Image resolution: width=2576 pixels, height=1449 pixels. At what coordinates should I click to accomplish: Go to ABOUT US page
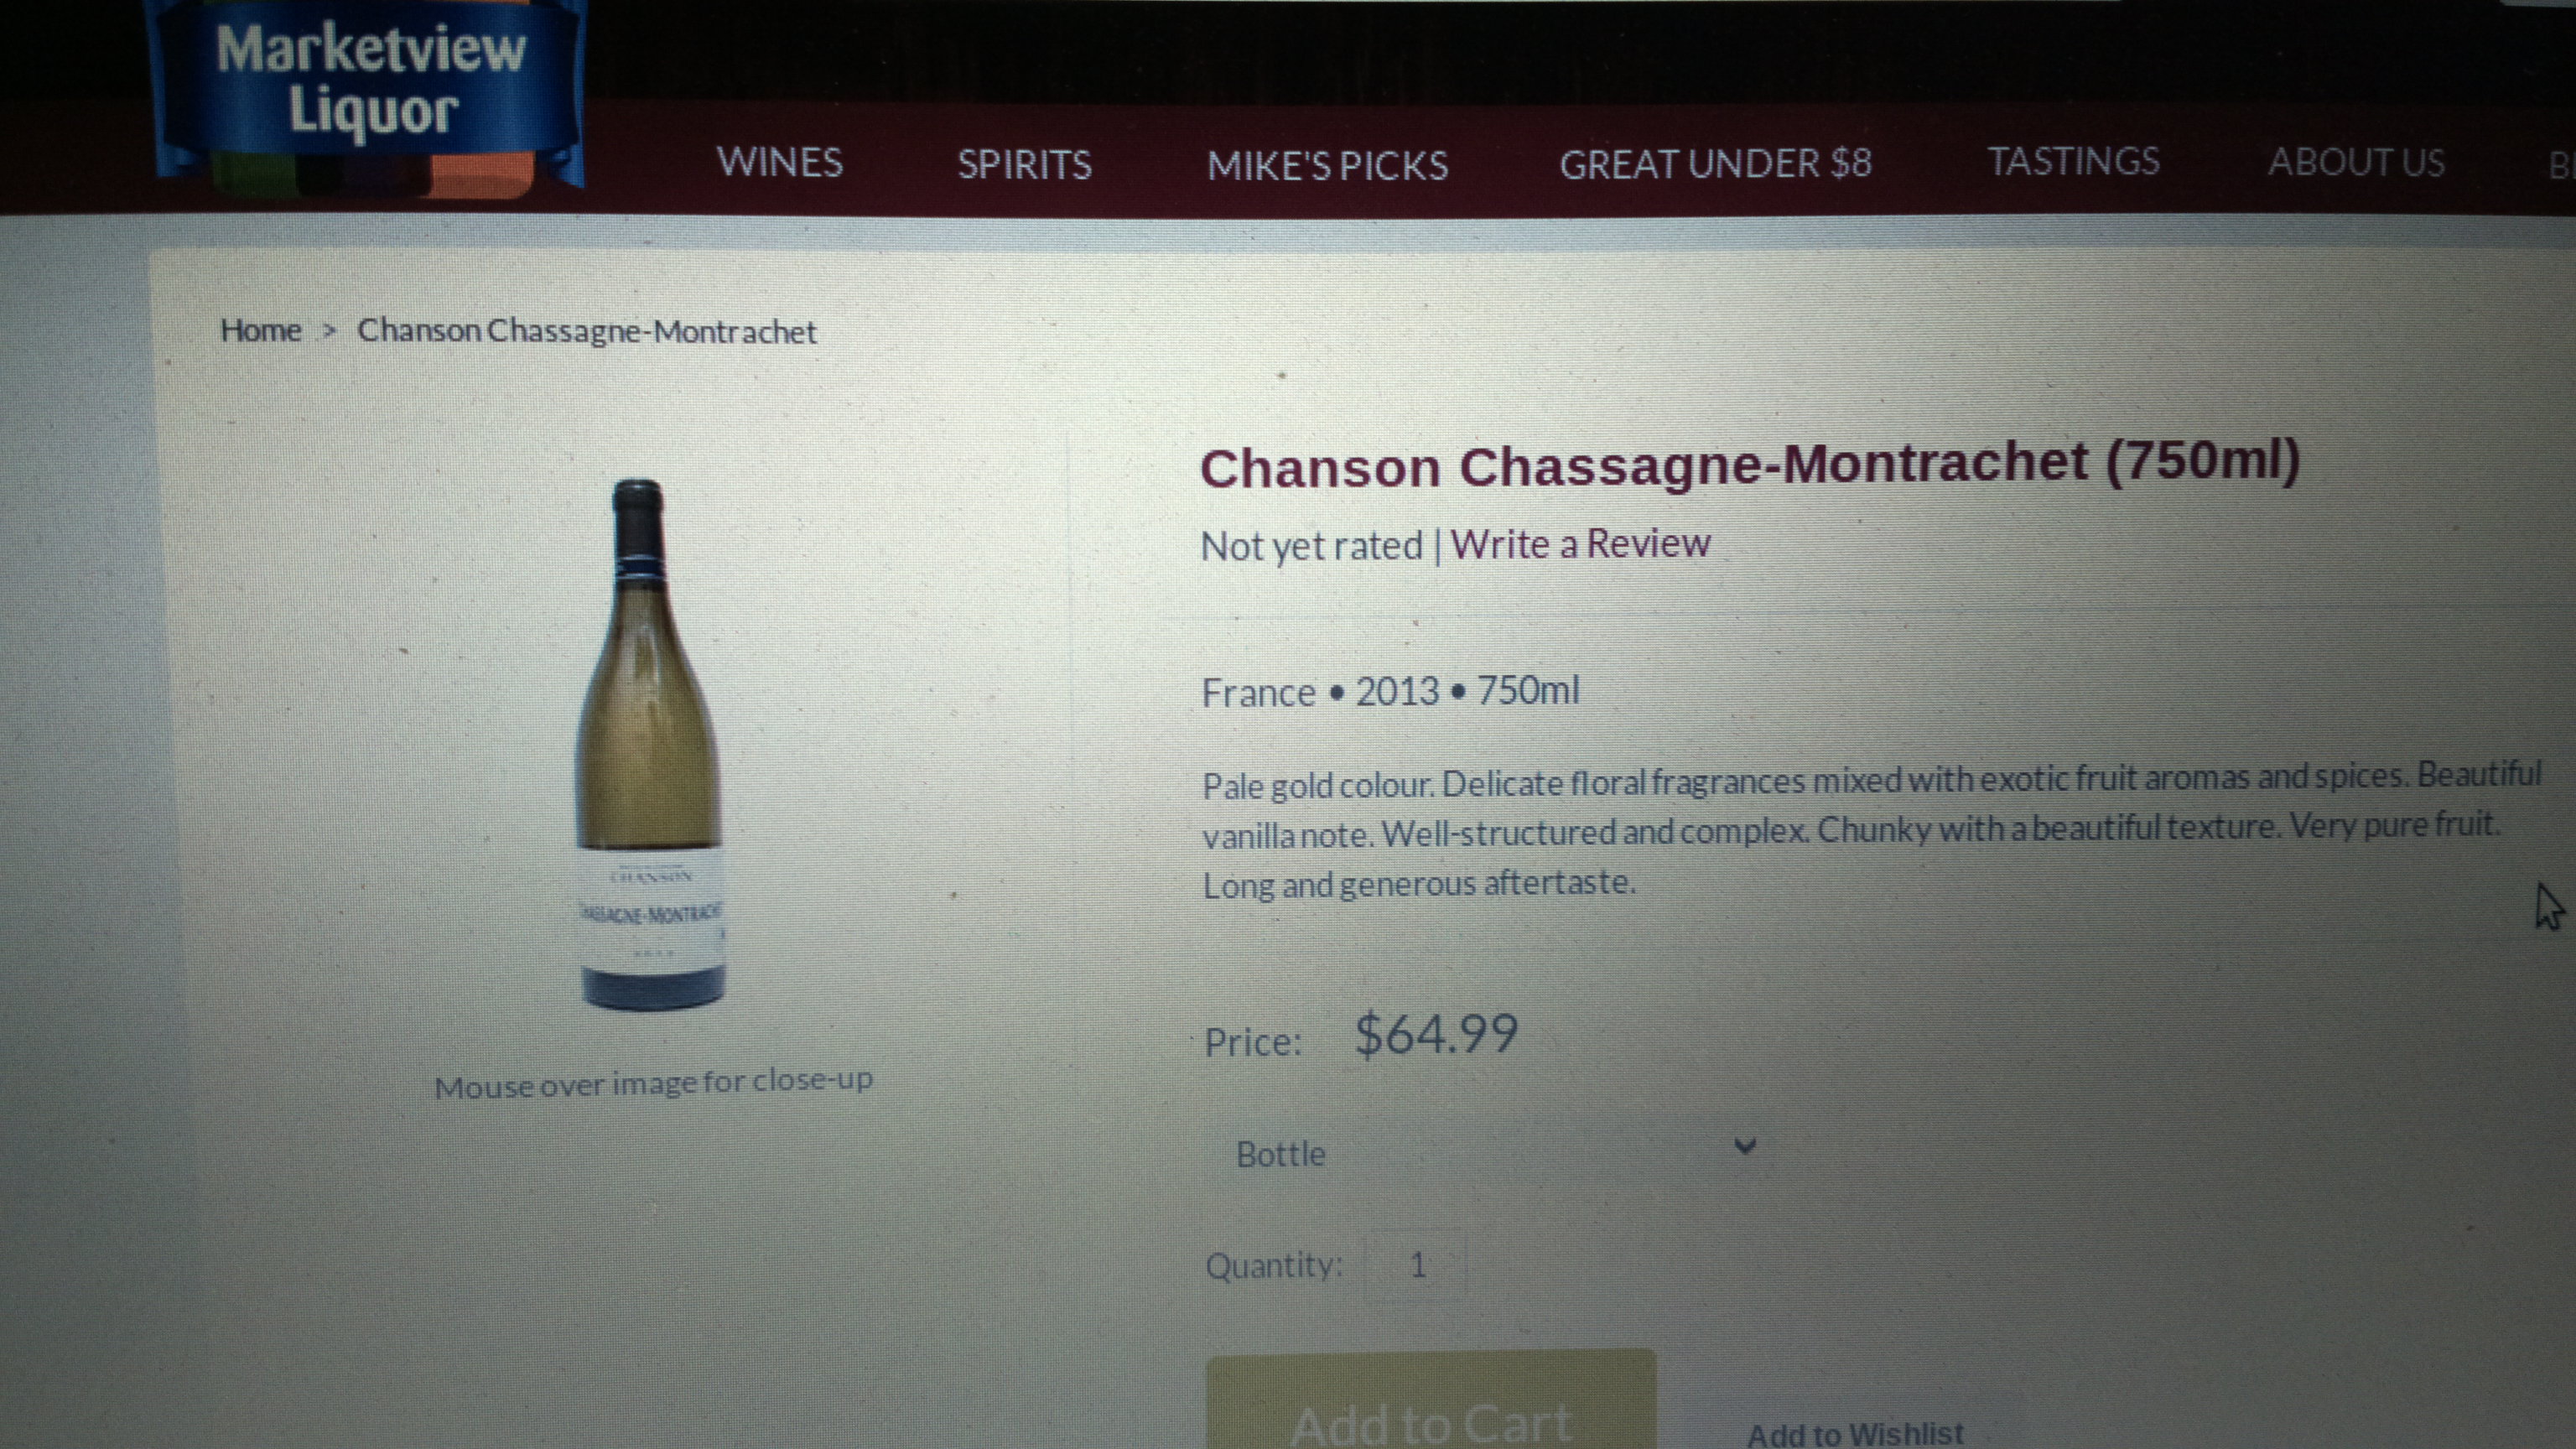pos(2356,162)
